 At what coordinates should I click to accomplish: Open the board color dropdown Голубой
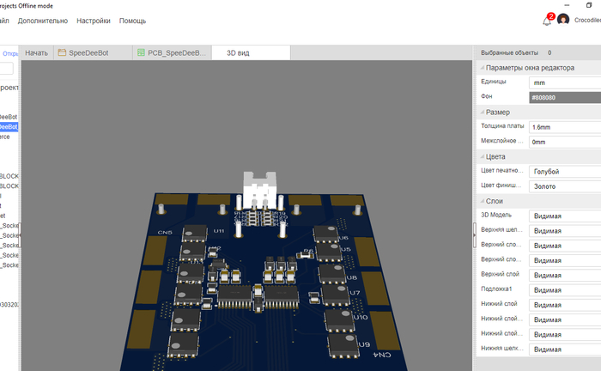click(x=565, y=171)
